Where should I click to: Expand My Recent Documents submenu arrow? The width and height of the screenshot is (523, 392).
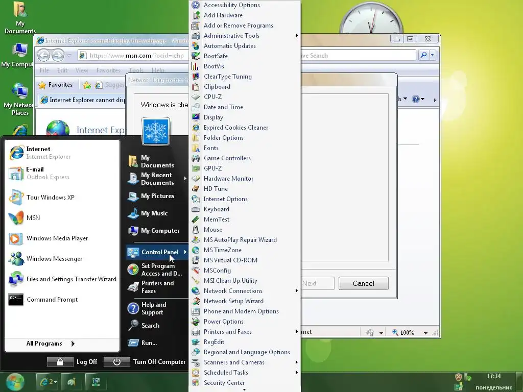[185, 179]
